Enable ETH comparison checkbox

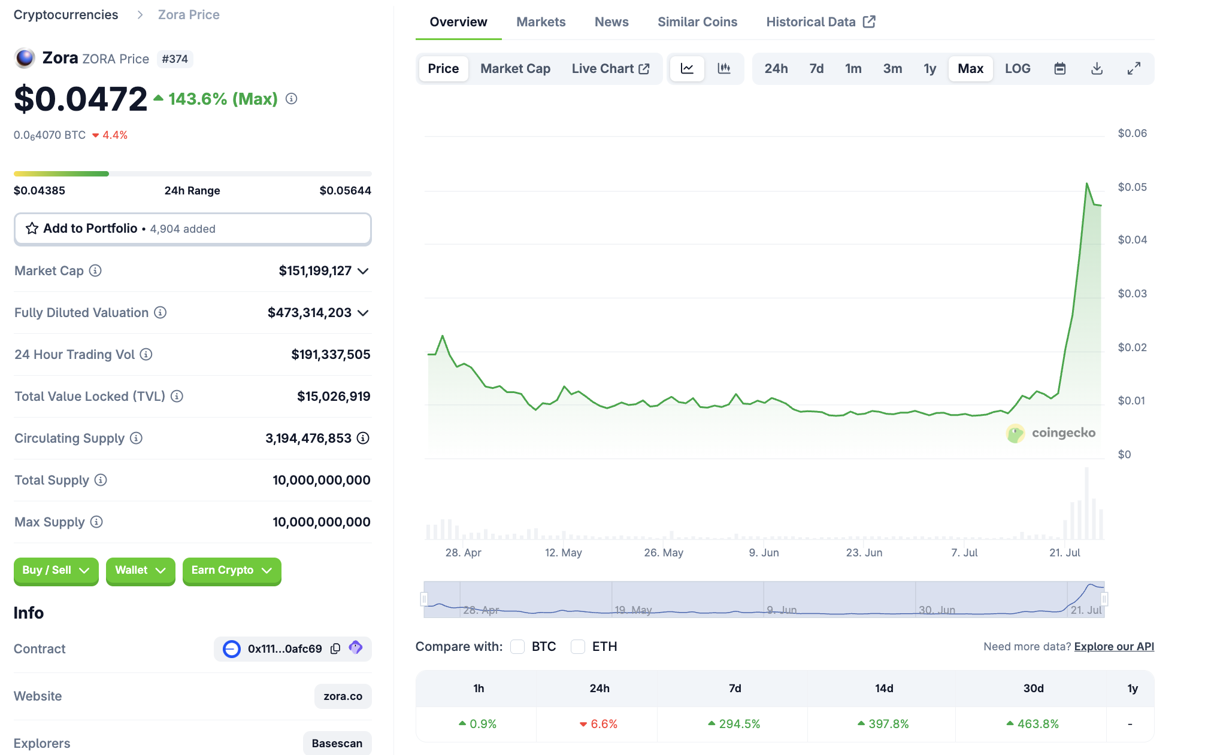pos(578,647)
